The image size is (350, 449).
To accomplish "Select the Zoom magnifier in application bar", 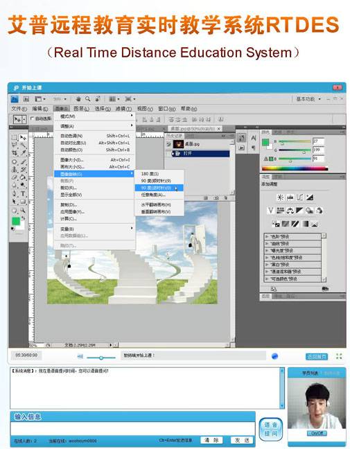I will (87, 99).
